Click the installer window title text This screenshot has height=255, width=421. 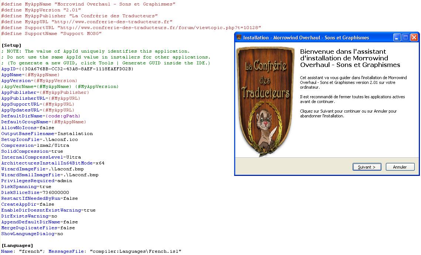click(306, 38)
